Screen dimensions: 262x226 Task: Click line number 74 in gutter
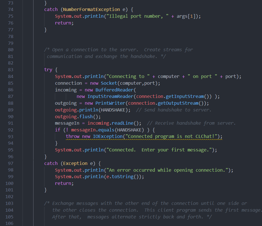click(x=11, y=10)
